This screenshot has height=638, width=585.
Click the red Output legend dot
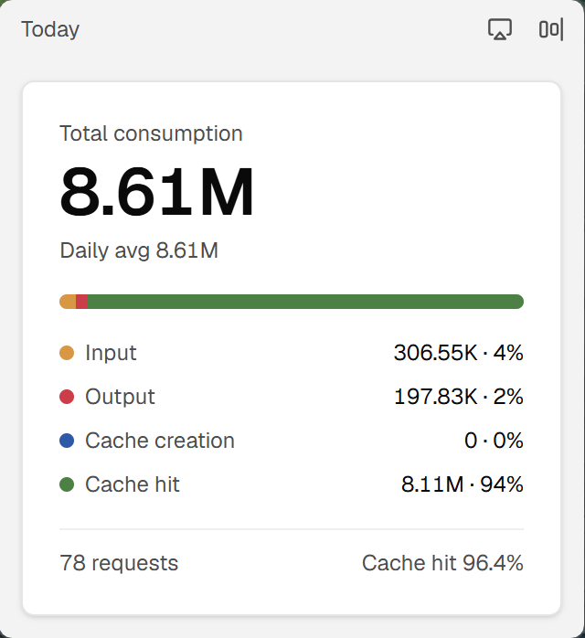click(x=67, y=397)
